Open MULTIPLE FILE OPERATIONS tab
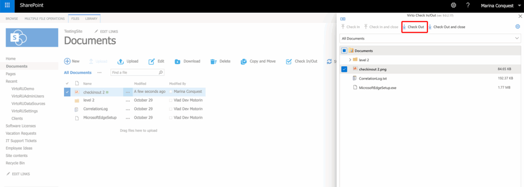Screen dimensions: 524x187 click(x=45, y=19)
